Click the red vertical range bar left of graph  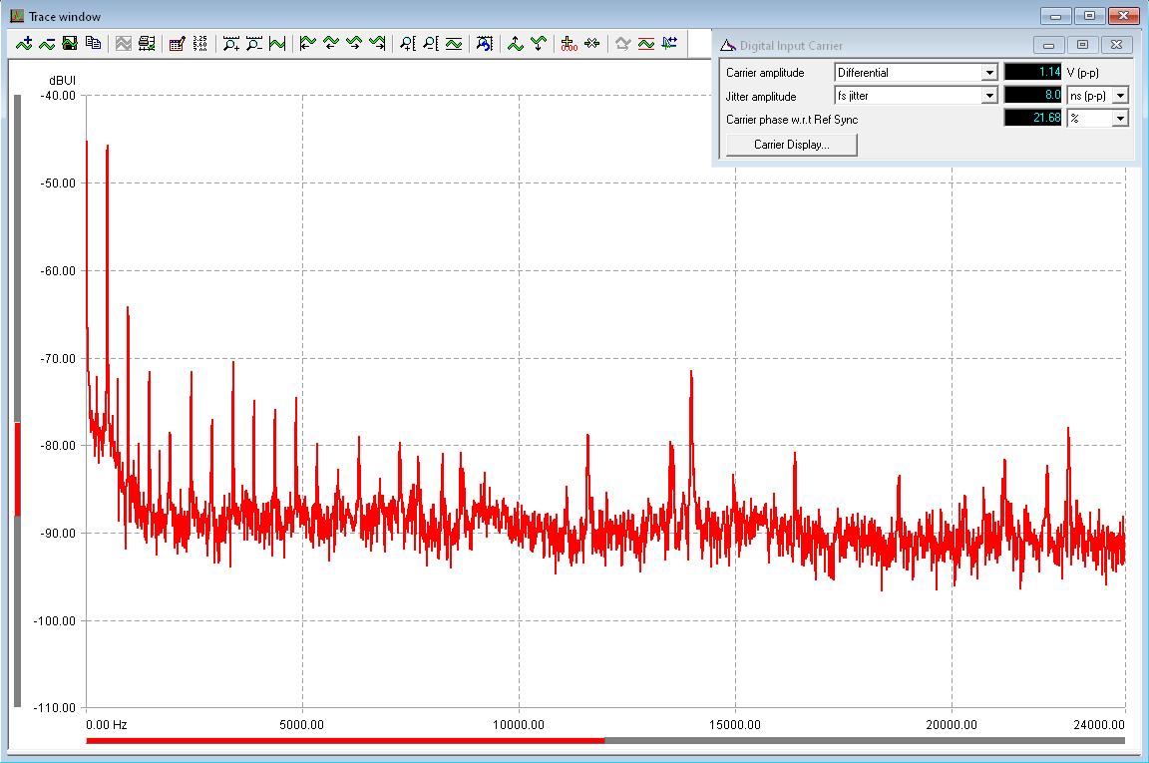point(17,469)
